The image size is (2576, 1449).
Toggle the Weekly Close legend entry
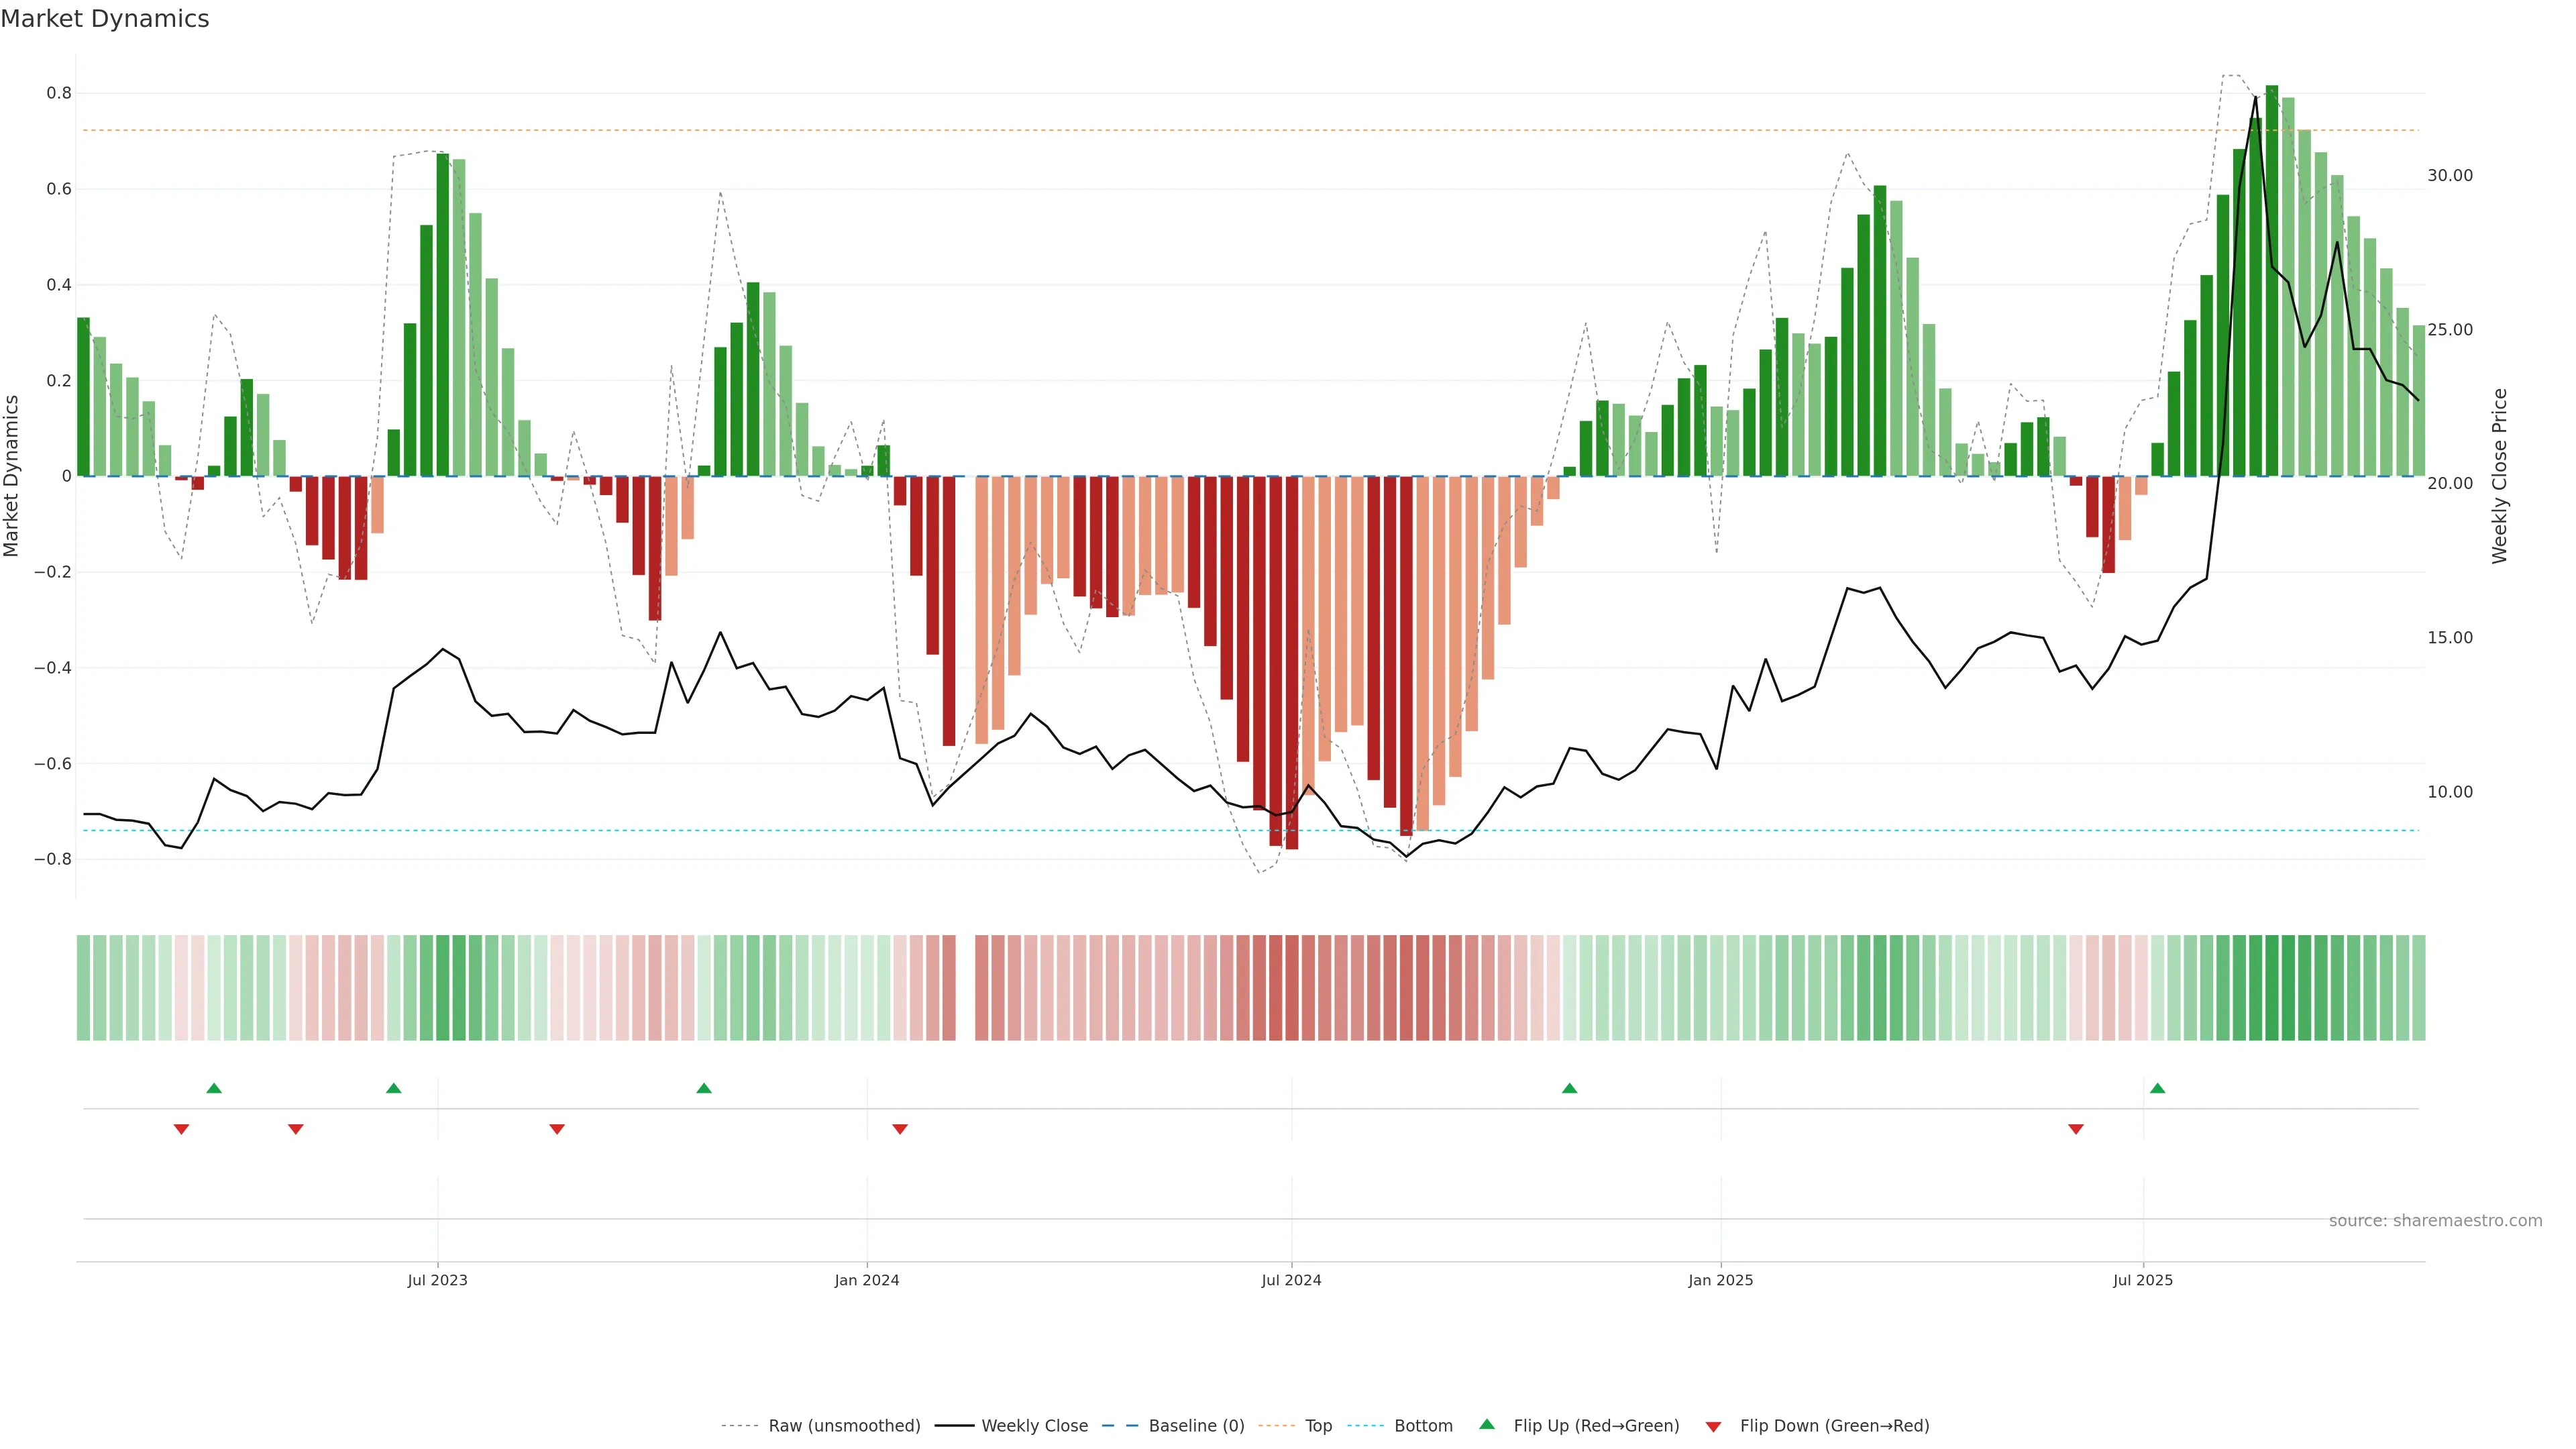1034,1426
